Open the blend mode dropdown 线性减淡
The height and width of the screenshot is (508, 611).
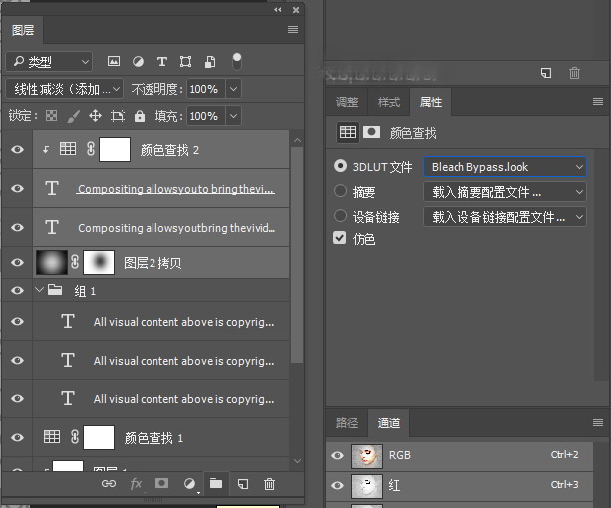65,89
